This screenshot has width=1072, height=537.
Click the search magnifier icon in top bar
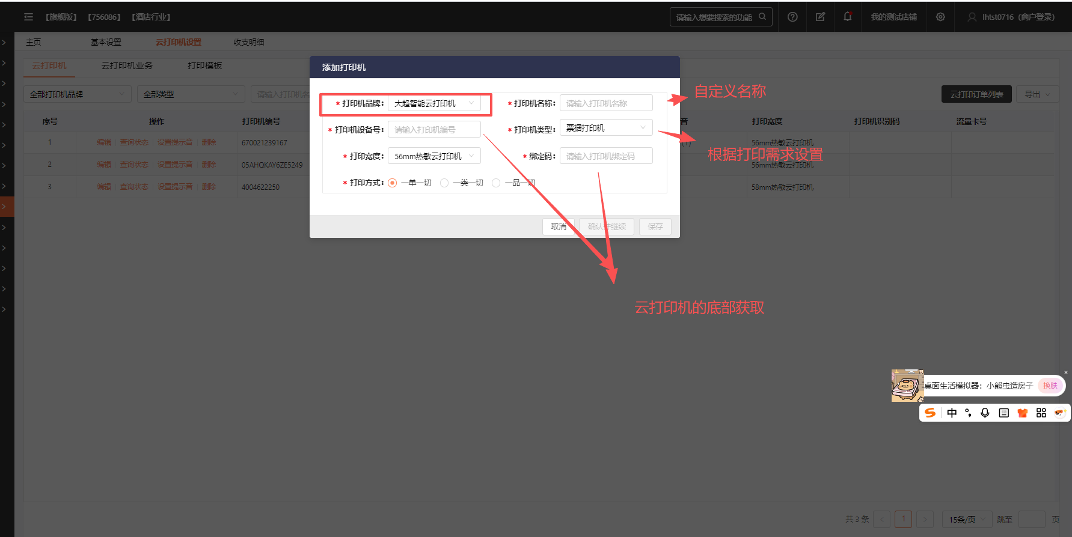tap(762, 17)
